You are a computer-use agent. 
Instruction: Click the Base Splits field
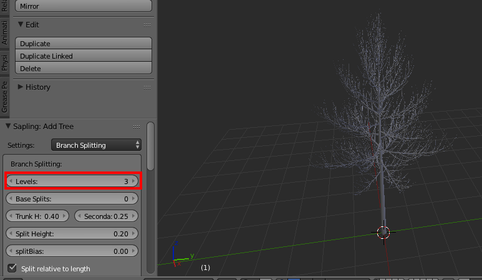[72, 198]
